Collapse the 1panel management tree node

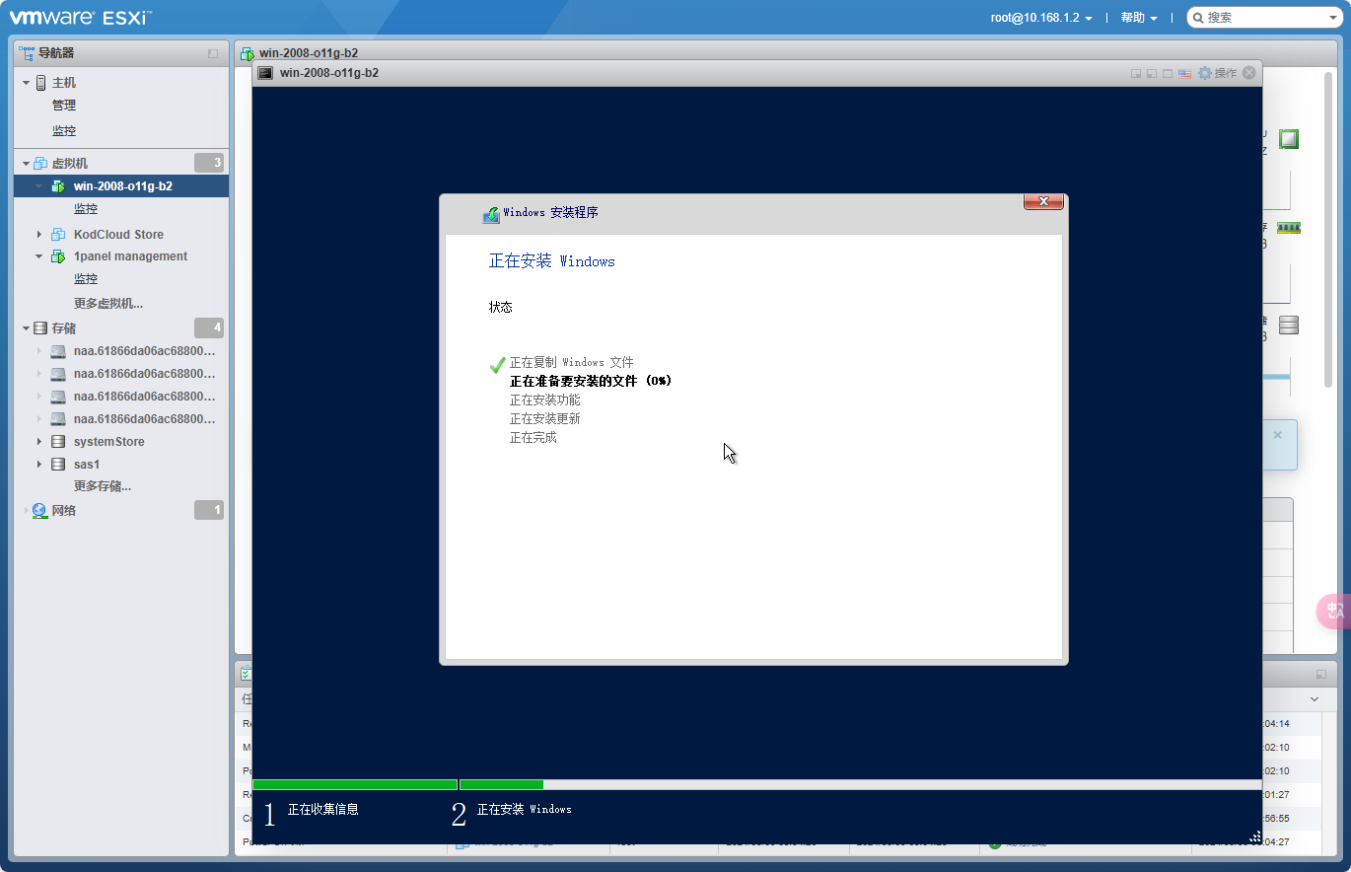(x=39, y=256)
